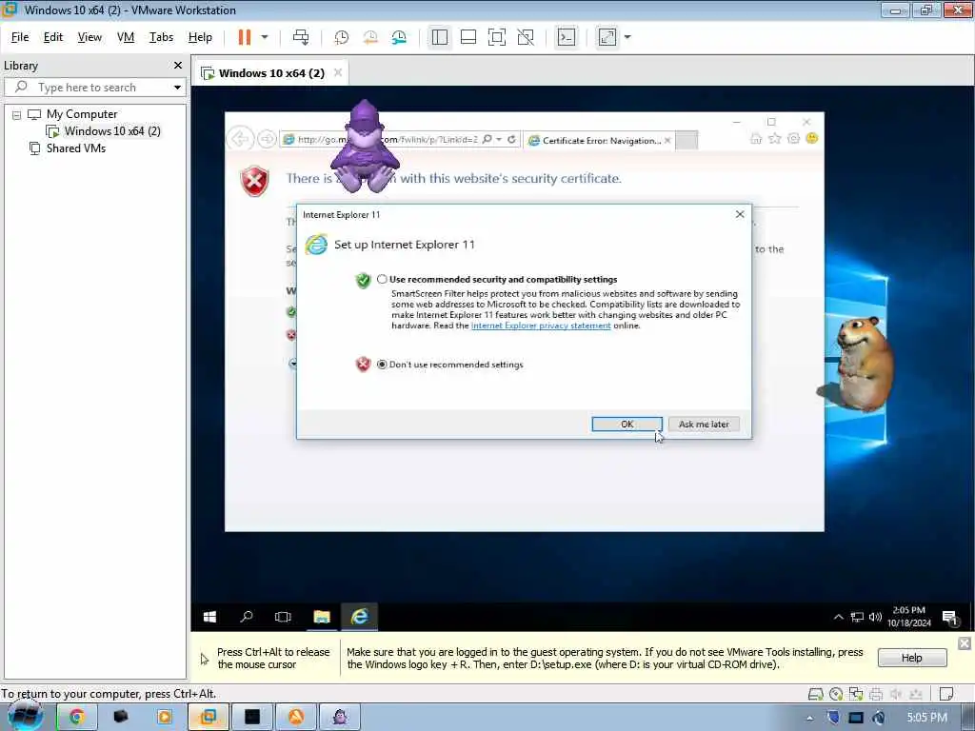Open the guest Action Center notifications icon
This screenshot has width=975, height=731.
click(949, 618)
